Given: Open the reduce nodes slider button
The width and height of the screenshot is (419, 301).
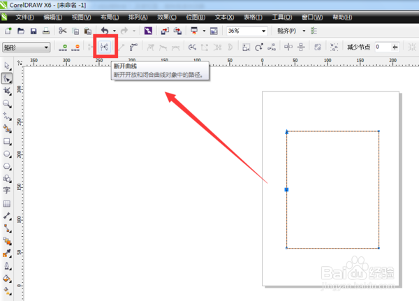Looking at the screenshot, I should [x=395, y=47].
